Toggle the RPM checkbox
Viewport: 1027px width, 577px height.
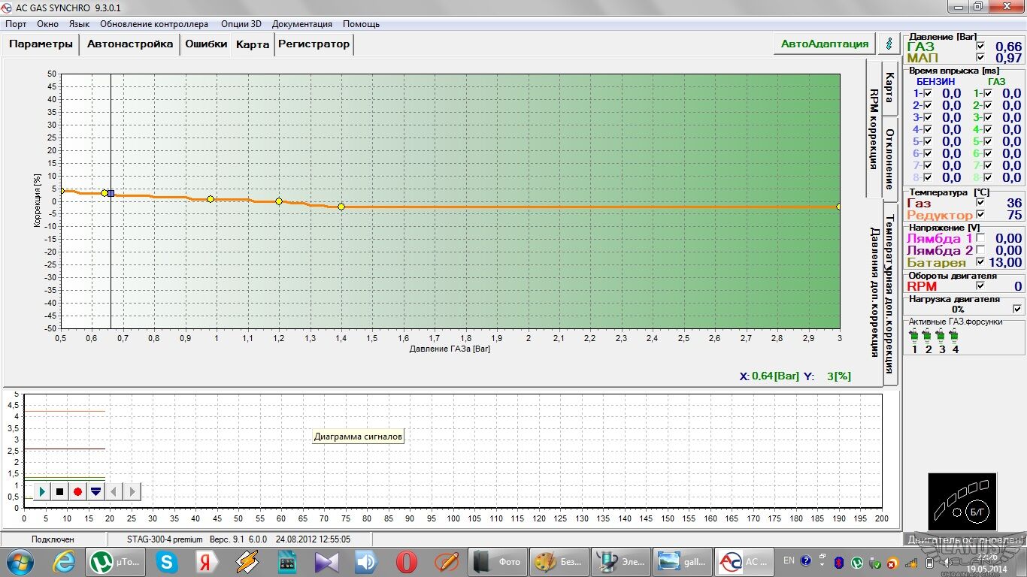[x=980, y=286]
